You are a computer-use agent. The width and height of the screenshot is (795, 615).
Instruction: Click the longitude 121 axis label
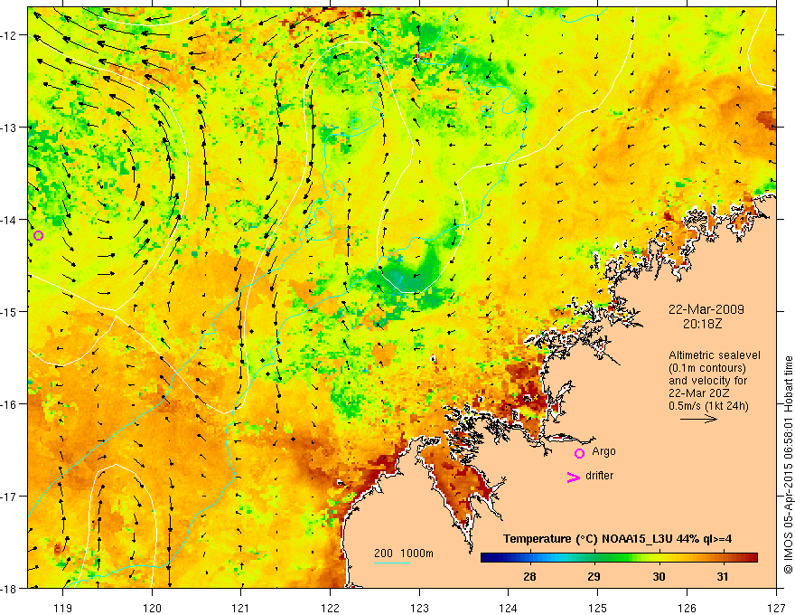pos(241,608)
